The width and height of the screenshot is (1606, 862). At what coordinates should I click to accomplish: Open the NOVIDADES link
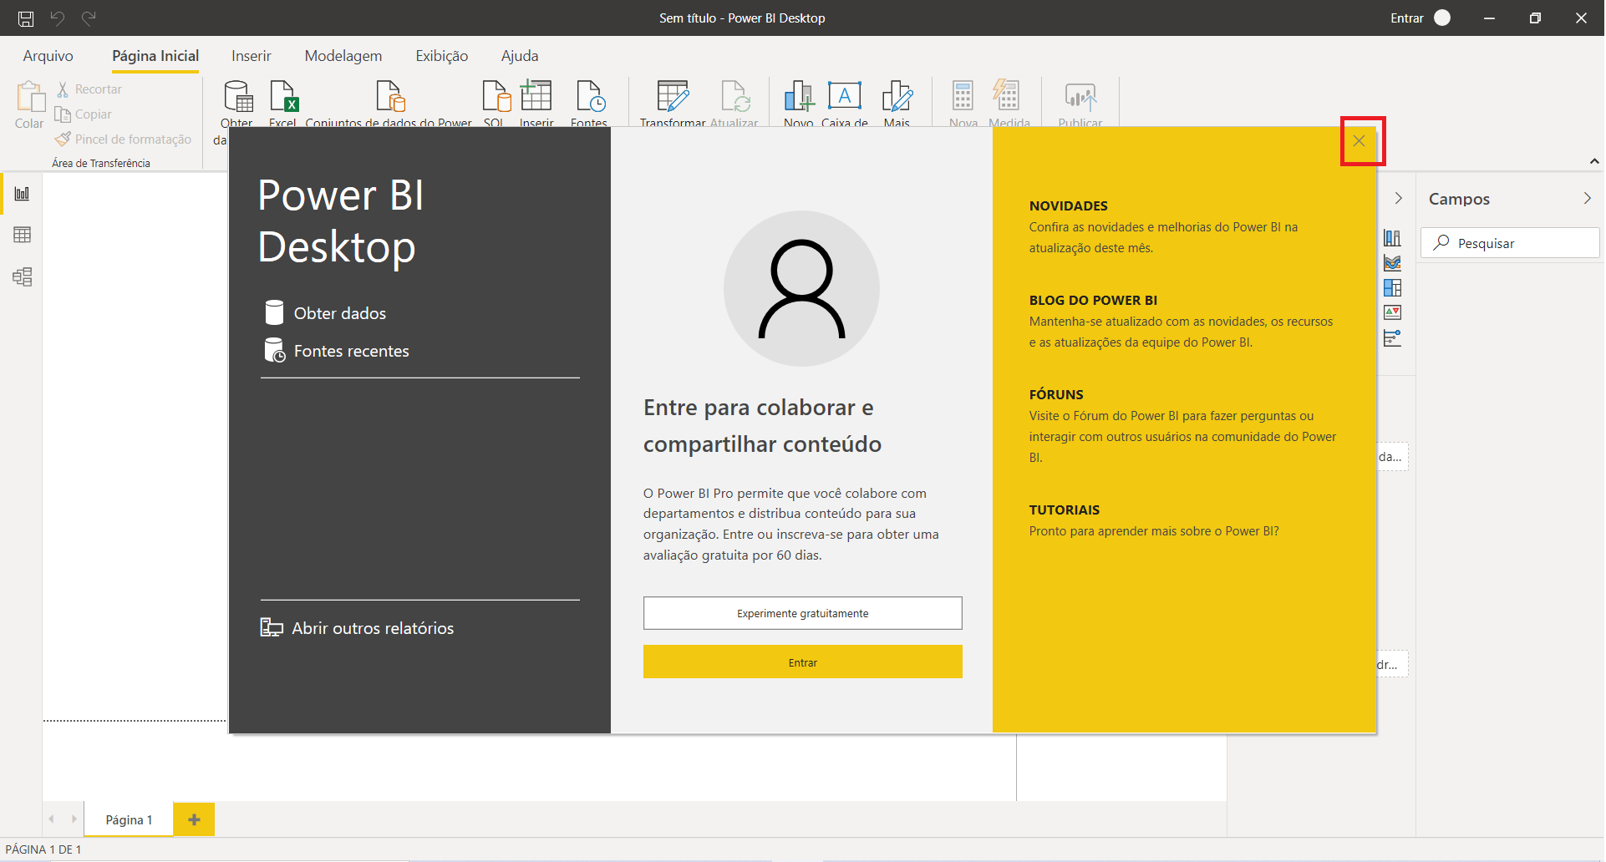[1069, 206]
